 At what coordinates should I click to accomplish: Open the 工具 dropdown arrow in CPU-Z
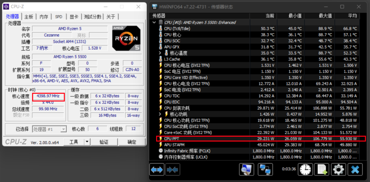tap(87, 142)
